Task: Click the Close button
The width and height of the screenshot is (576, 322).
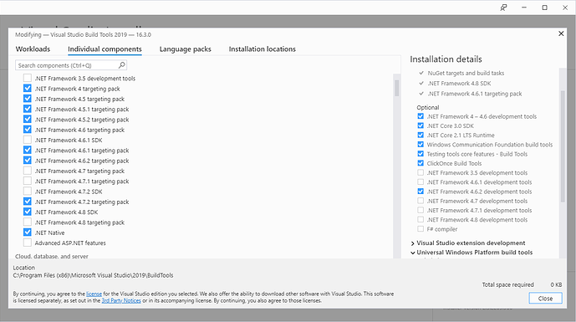Action: click(x=546, y=298)
